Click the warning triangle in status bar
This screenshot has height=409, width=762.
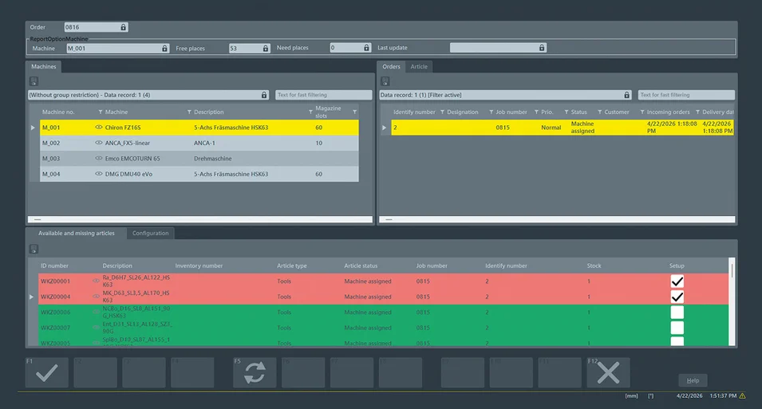click(x=742, y=396)
